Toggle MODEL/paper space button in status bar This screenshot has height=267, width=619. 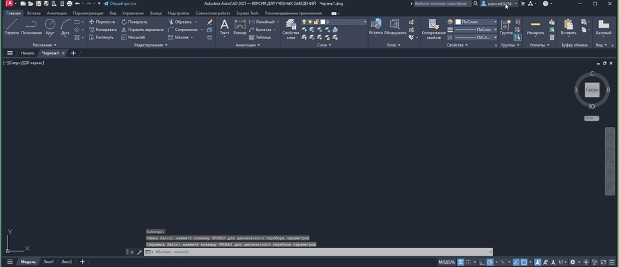[x=447, y=262]
